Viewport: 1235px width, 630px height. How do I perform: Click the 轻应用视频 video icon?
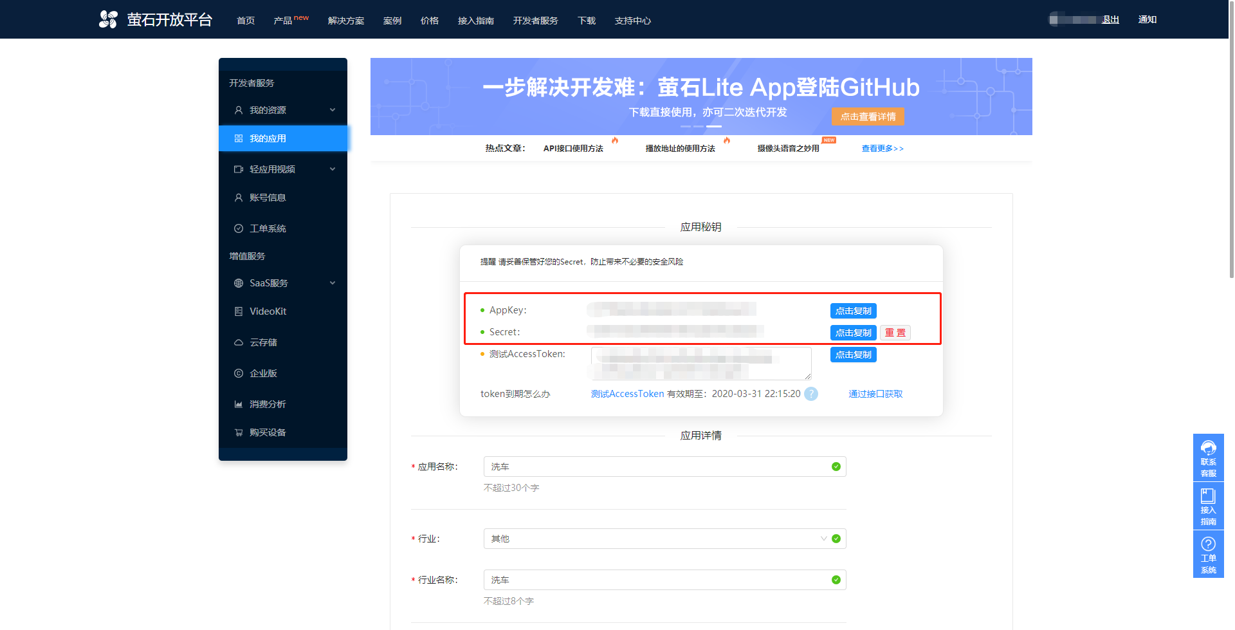point(239,169)
